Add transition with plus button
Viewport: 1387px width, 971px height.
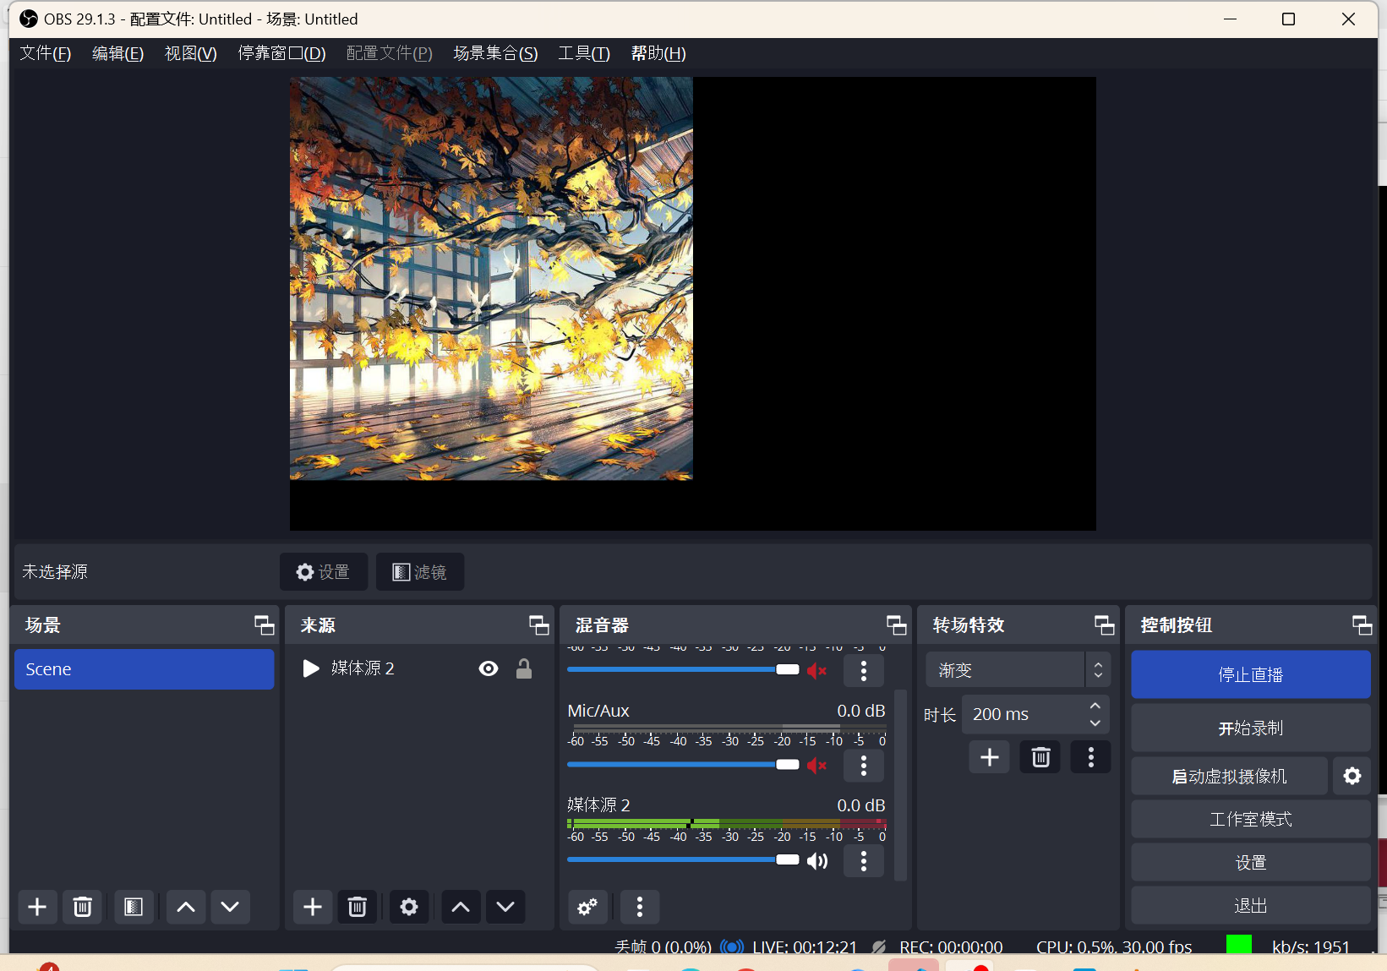tap(990, 757)
